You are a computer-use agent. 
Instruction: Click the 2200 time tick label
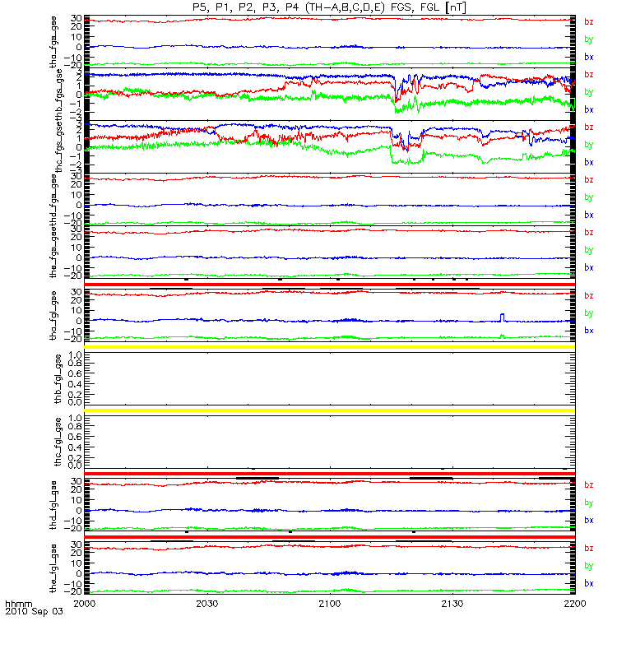(x=575, y=604)
